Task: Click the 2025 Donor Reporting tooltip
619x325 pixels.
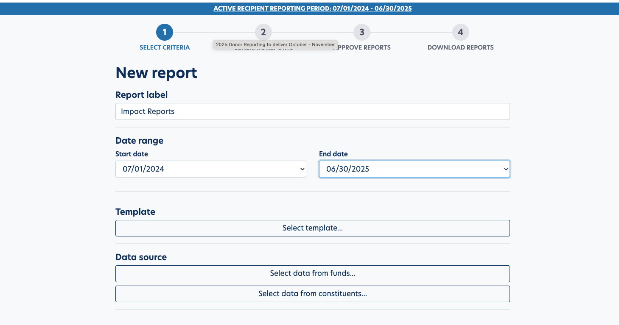Action: (x=275, y=44)
